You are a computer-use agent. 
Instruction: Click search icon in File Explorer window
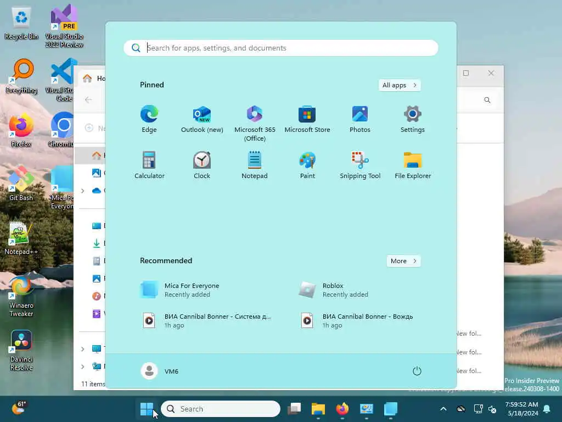pyautogui.click(x=487, y=100)
